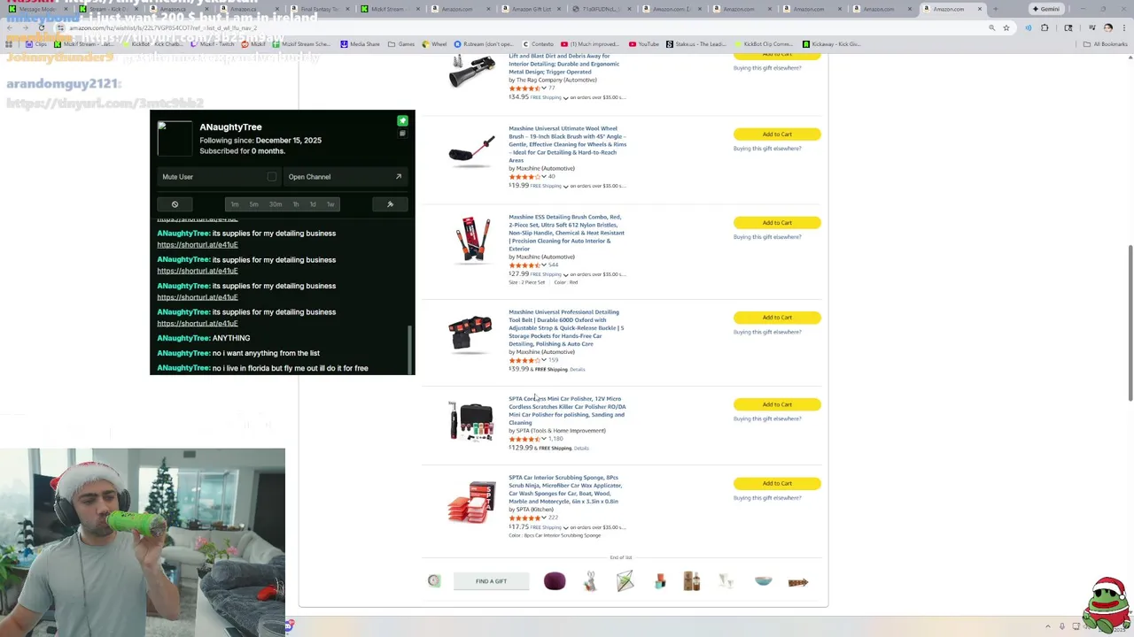
Task: Expand rating dropdown for SPTA Scrubbing Sponge
Action: [544, 518]
